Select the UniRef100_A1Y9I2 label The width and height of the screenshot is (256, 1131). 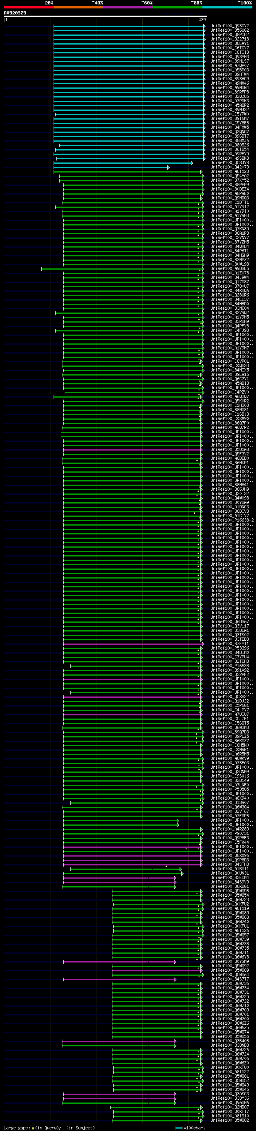point(230,207)
